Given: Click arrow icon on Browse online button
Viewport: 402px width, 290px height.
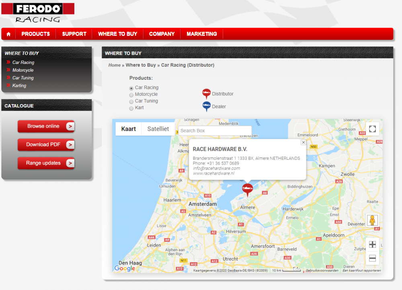Looking at the screenshot, I should pyautogui.click(x=70, y=126).
